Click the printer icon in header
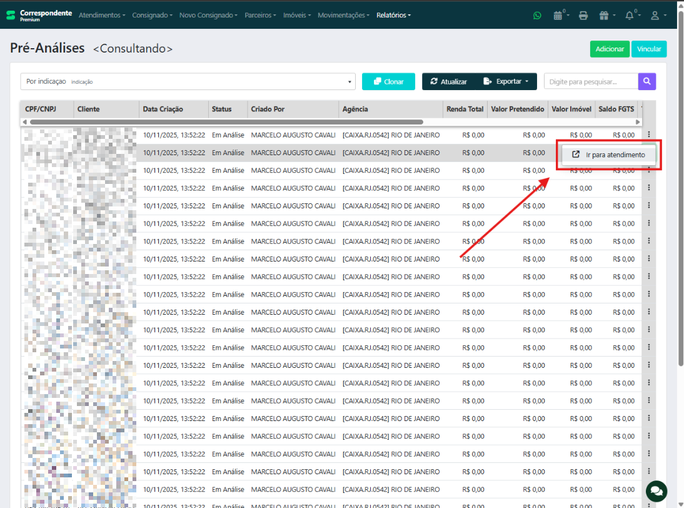Image resolution: width=684 pixels, height=508 pixels. coord(583,16)
